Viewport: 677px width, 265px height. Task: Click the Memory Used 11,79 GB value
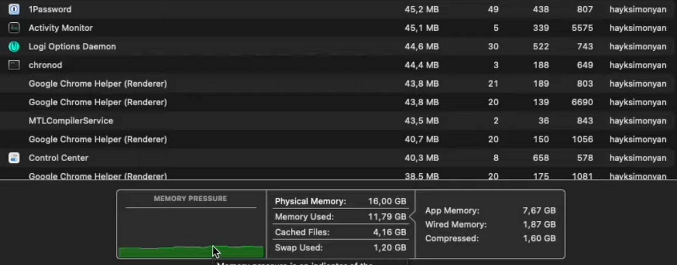[x=387, y=217]
